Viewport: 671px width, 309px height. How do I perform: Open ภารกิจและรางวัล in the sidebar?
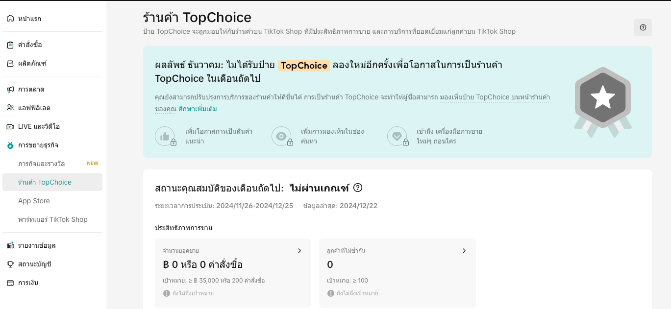42,164
